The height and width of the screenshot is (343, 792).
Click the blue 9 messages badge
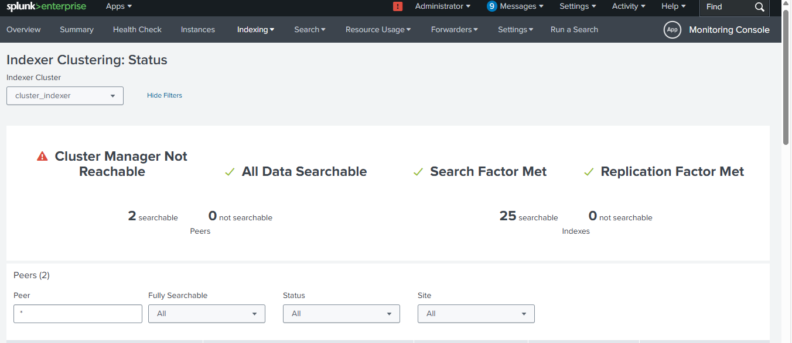[492, 6]
